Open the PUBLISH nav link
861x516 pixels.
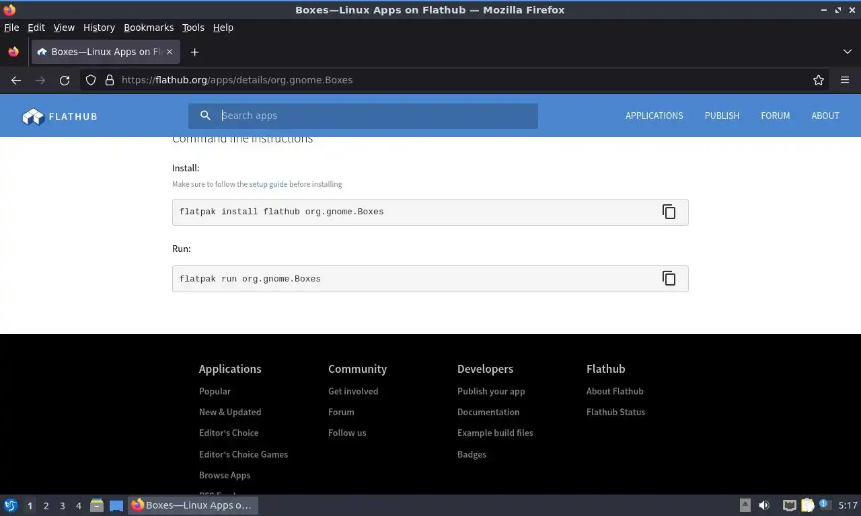pos(722,116)
